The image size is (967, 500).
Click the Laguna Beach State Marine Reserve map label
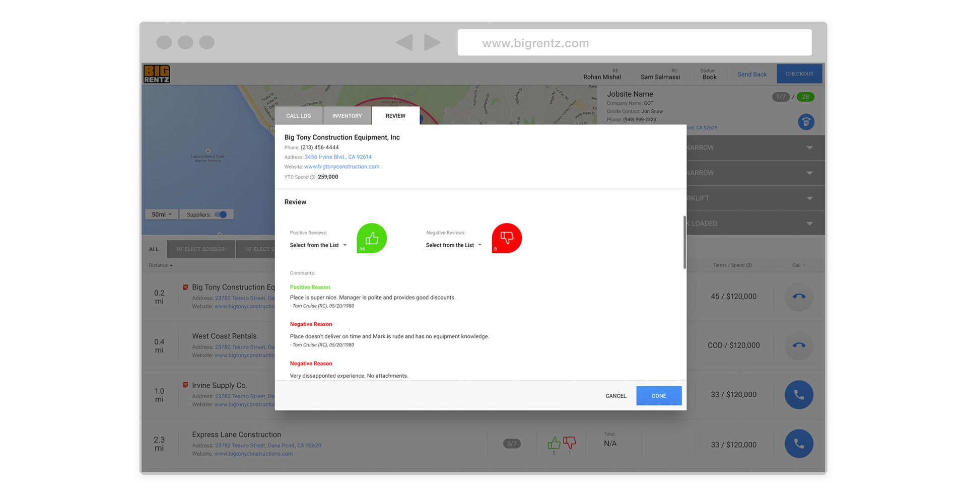[x=208, y=158]
